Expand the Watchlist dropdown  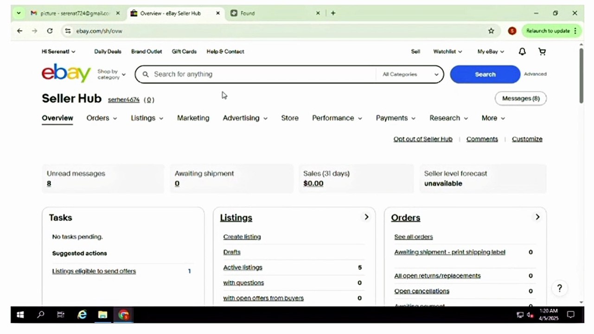[x=447, y=51]
